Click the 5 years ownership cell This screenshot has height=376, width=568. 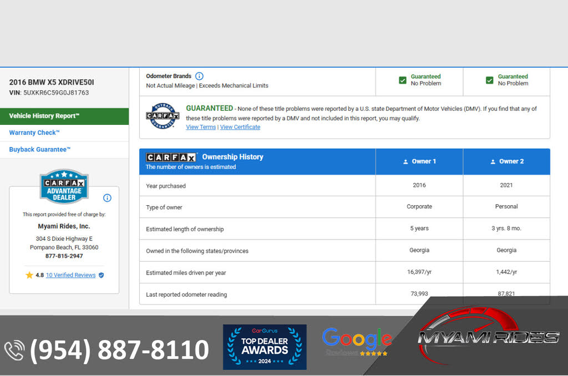pos(419,228)
